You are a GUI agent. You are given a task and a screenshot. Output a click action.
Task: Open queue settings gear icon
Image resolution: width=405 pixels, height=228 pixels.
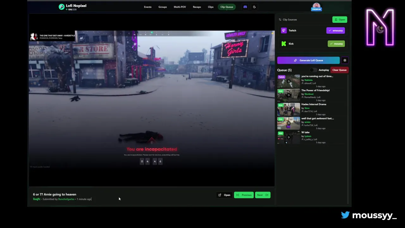pos(345,60)
